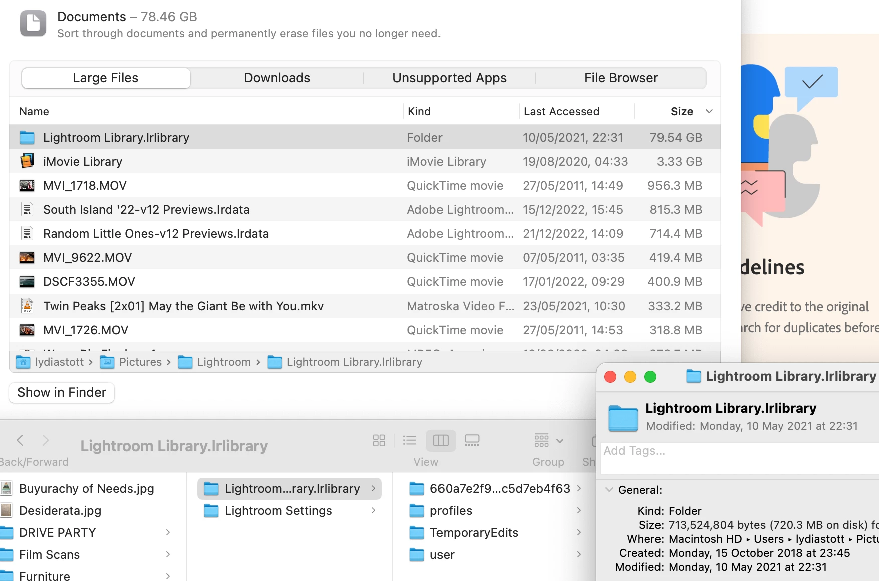
Task: Click South Island '22-v12 Previews data file icon
Action: 27,209
